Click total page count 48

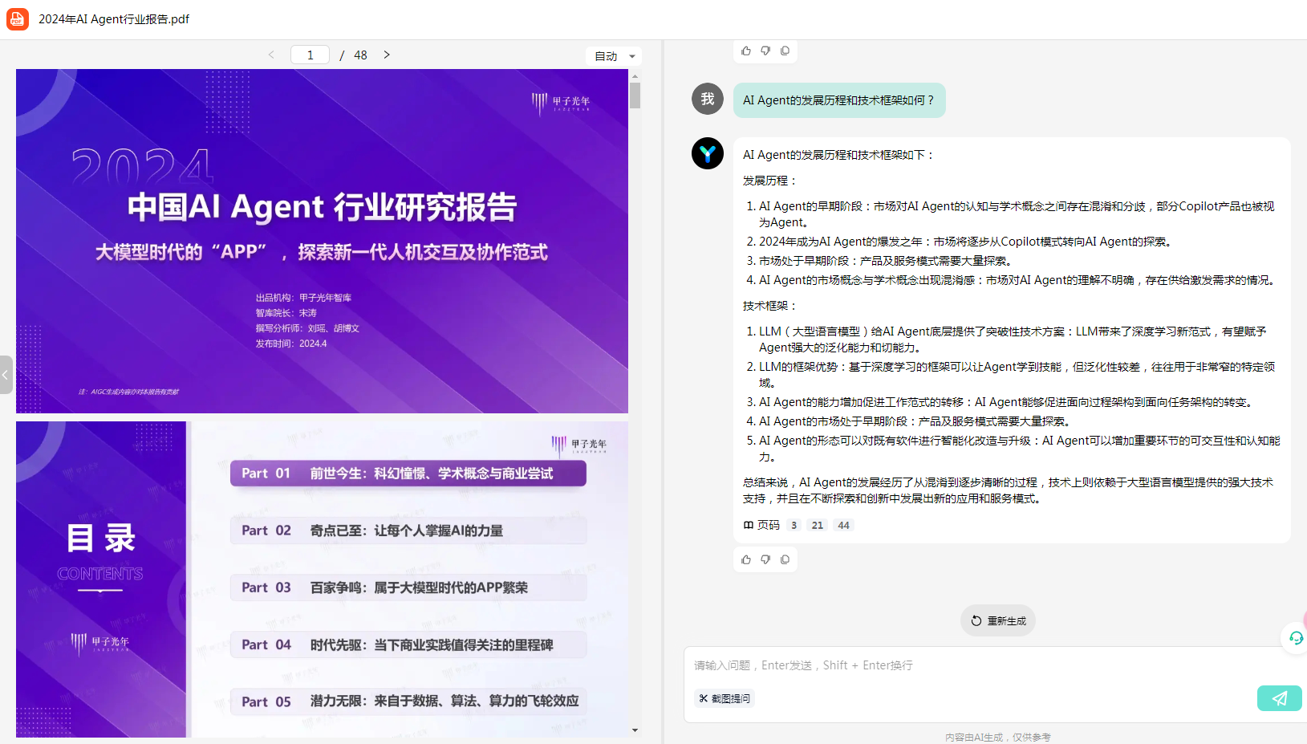pos(360,55)
